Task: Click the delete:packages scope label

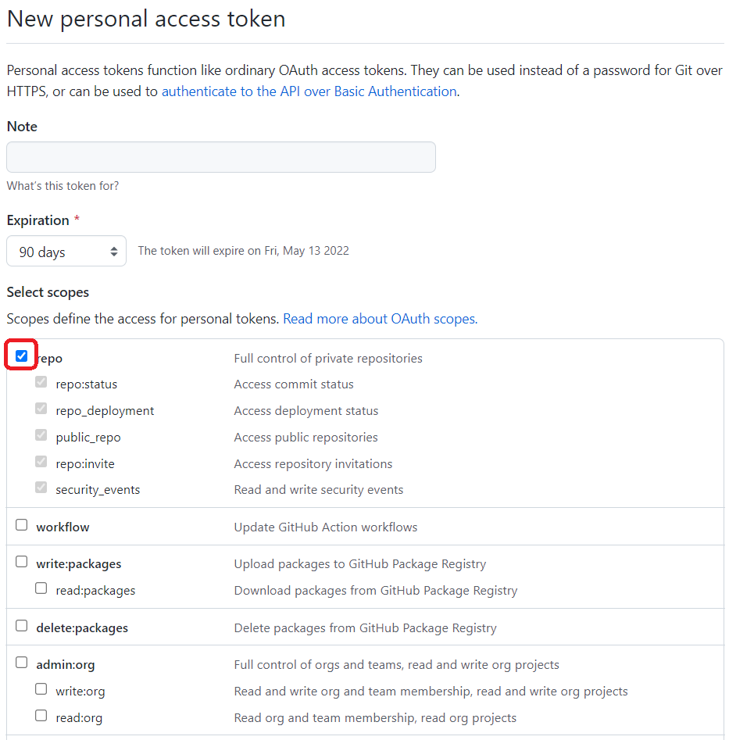Action: pos(82,628)
